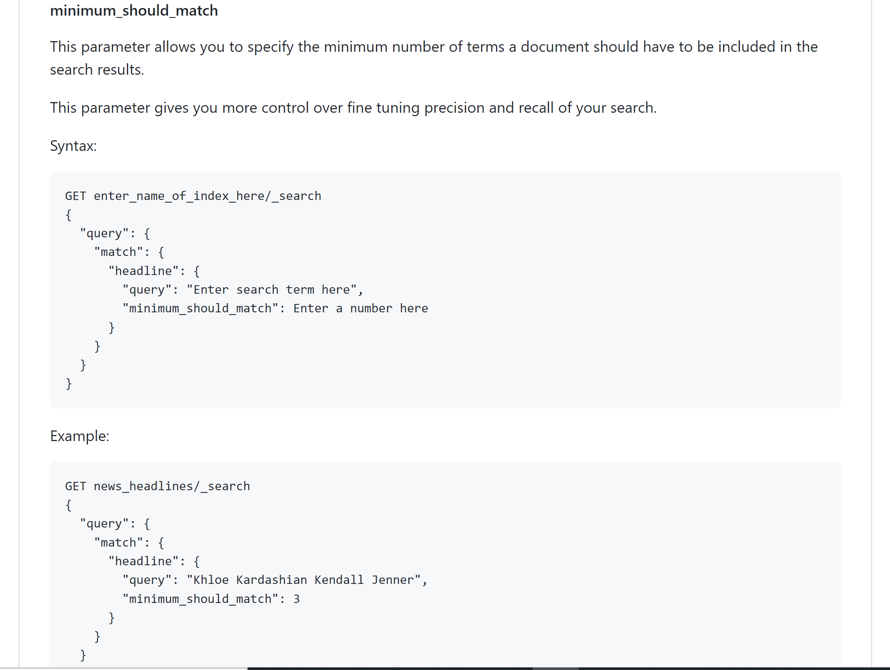Screen dimensions: 890x670
Task: Select the minimum_should_match value of 3
Action: click(x=297, y=598)
